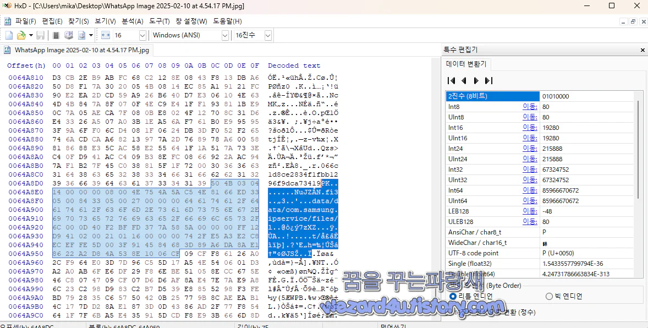
Task: Click 이동 link in the Int16 row
Action: tap(530, 127)
